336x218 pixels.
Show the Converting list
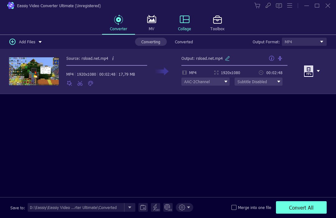click(151, 42)
